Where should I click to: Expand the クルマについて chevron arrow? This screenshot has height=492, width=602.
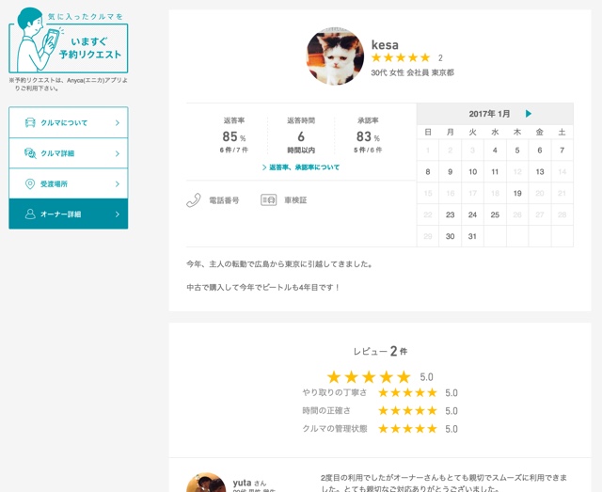118,123
